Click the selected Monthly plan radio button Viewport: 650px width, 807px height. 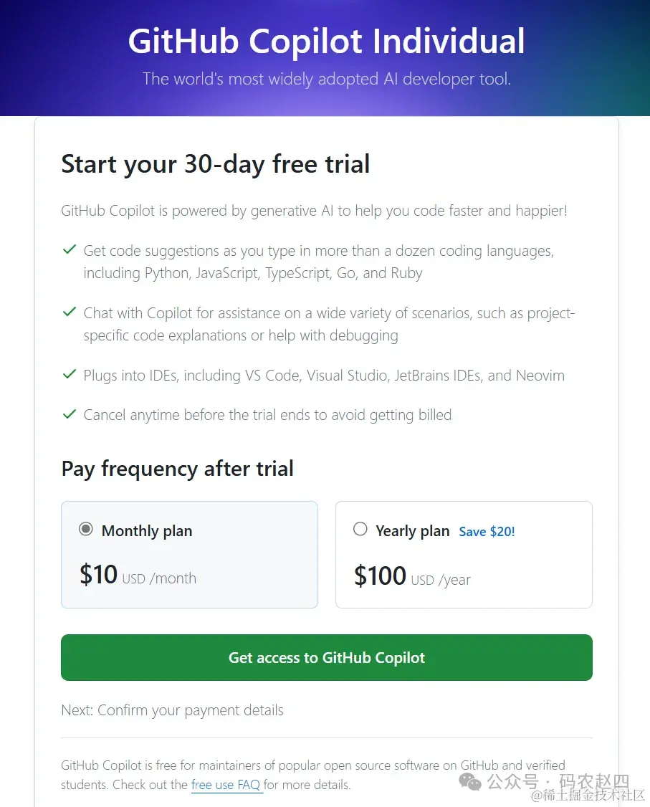(x=86, y=529)
